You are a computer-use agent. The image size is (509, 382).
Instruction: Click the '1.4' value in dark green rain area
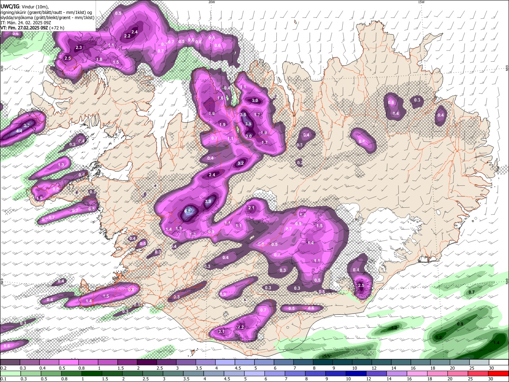point(496,343)
